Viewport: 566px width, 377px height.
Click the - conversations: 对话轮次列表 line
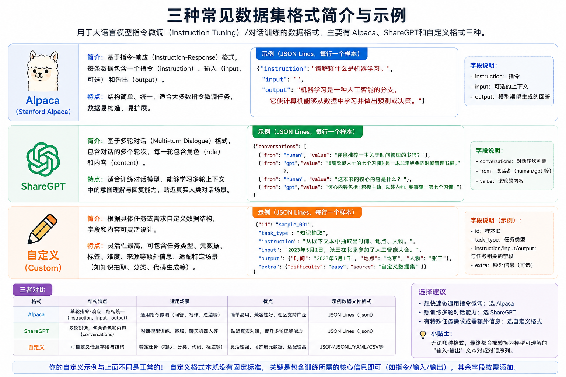[511, 161]
